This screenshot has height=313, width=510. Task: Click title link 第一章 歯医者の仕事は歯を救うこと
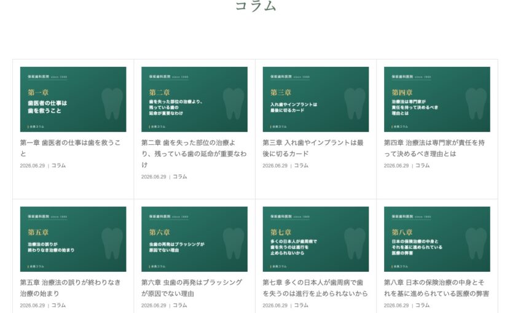(x=70, y=148)
